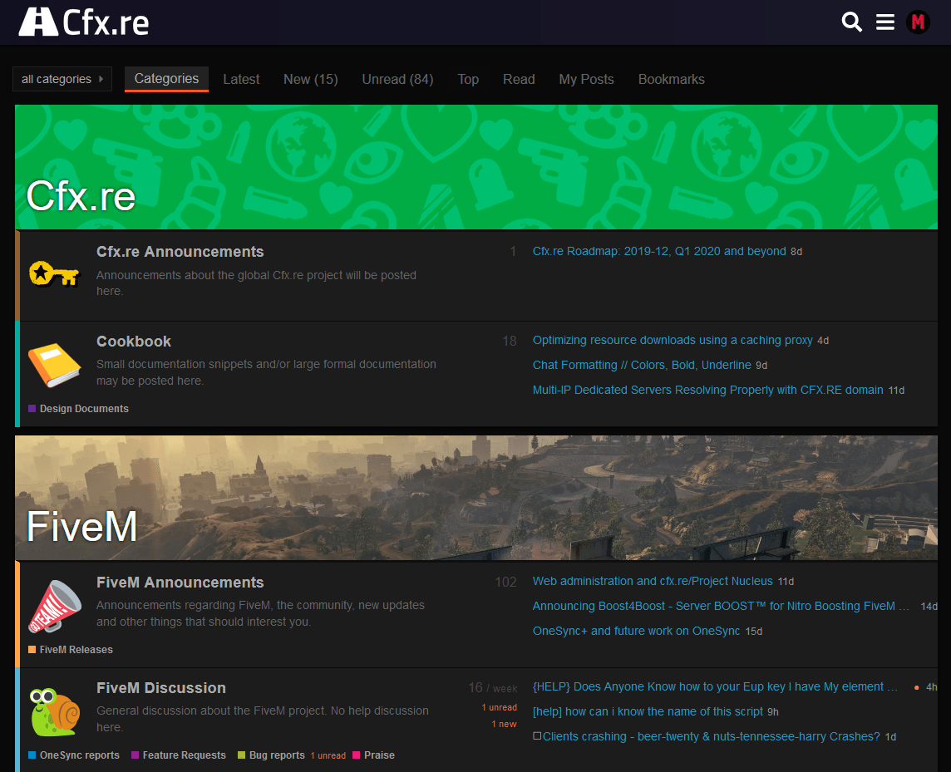Open the Cookbook category heading
This screenshot has height=772, width=951.
click(x=134, y=342)
